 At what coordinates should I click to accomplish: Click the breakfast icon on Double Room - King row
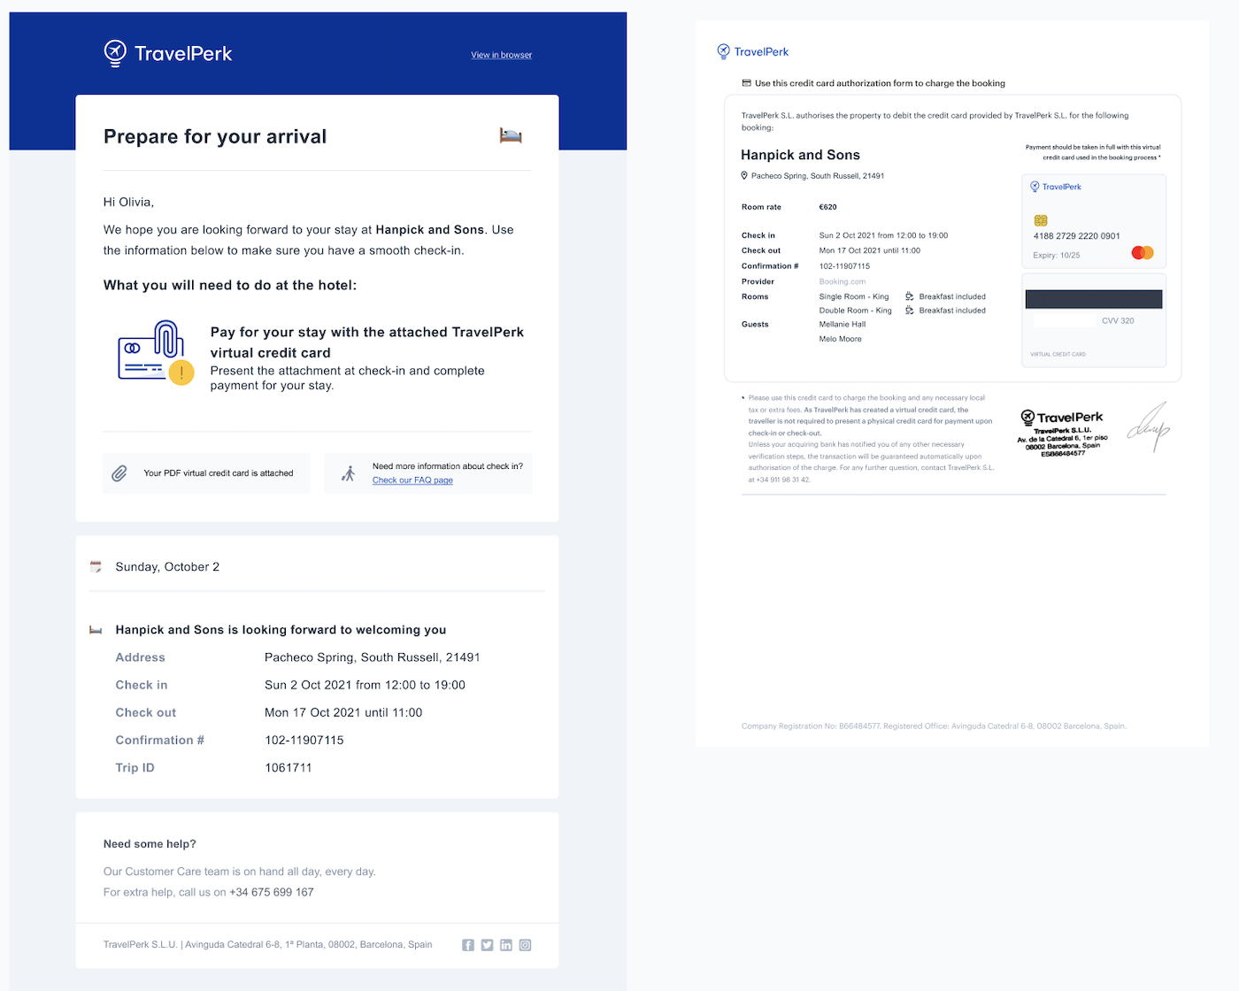(910, 311)
